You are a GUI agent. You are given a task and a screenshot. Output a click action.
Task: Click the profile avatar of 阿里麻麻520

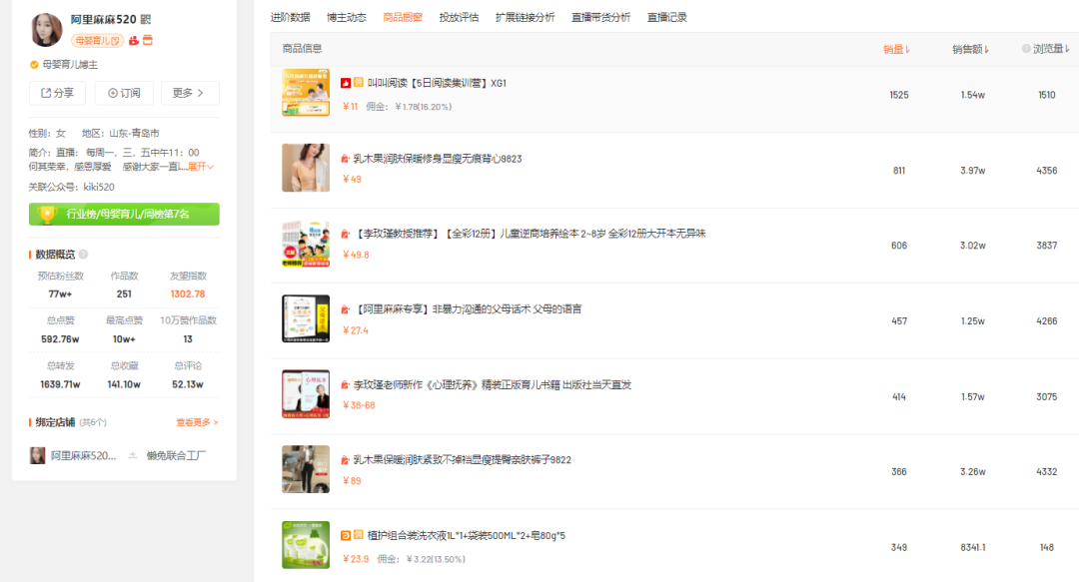[47, 30]
